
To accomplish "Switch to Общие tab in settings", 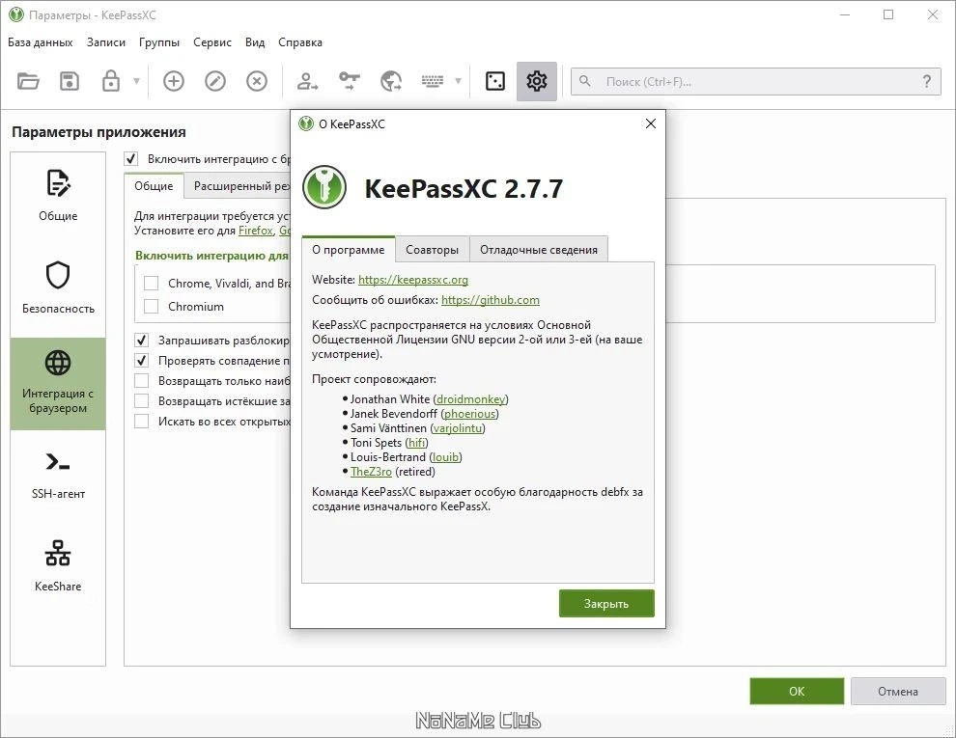I will coord(154,186).
